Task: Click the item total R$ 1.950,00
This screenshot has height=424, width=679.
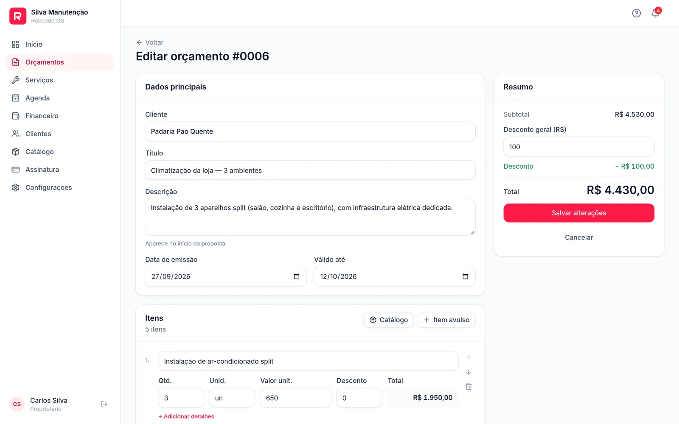Action: click(x=432, y=398)
